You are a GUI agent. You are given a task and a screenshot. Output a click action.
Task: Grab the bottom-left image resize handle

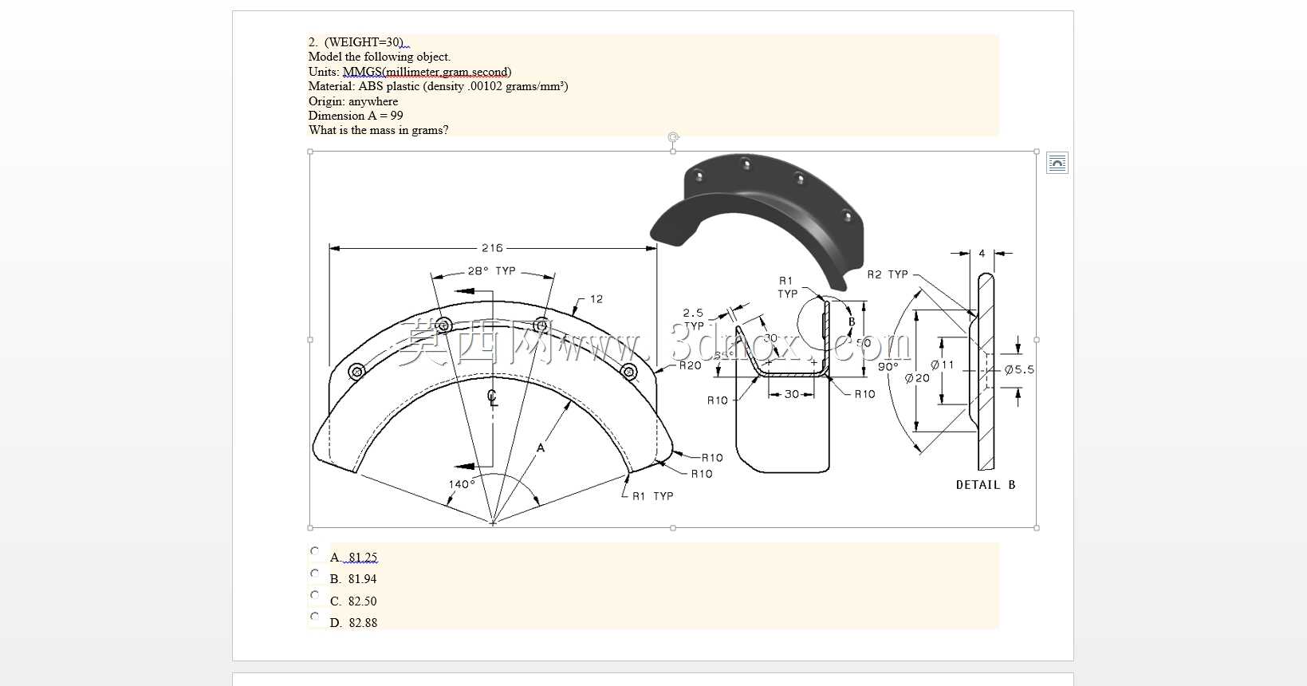coord(310,527)
